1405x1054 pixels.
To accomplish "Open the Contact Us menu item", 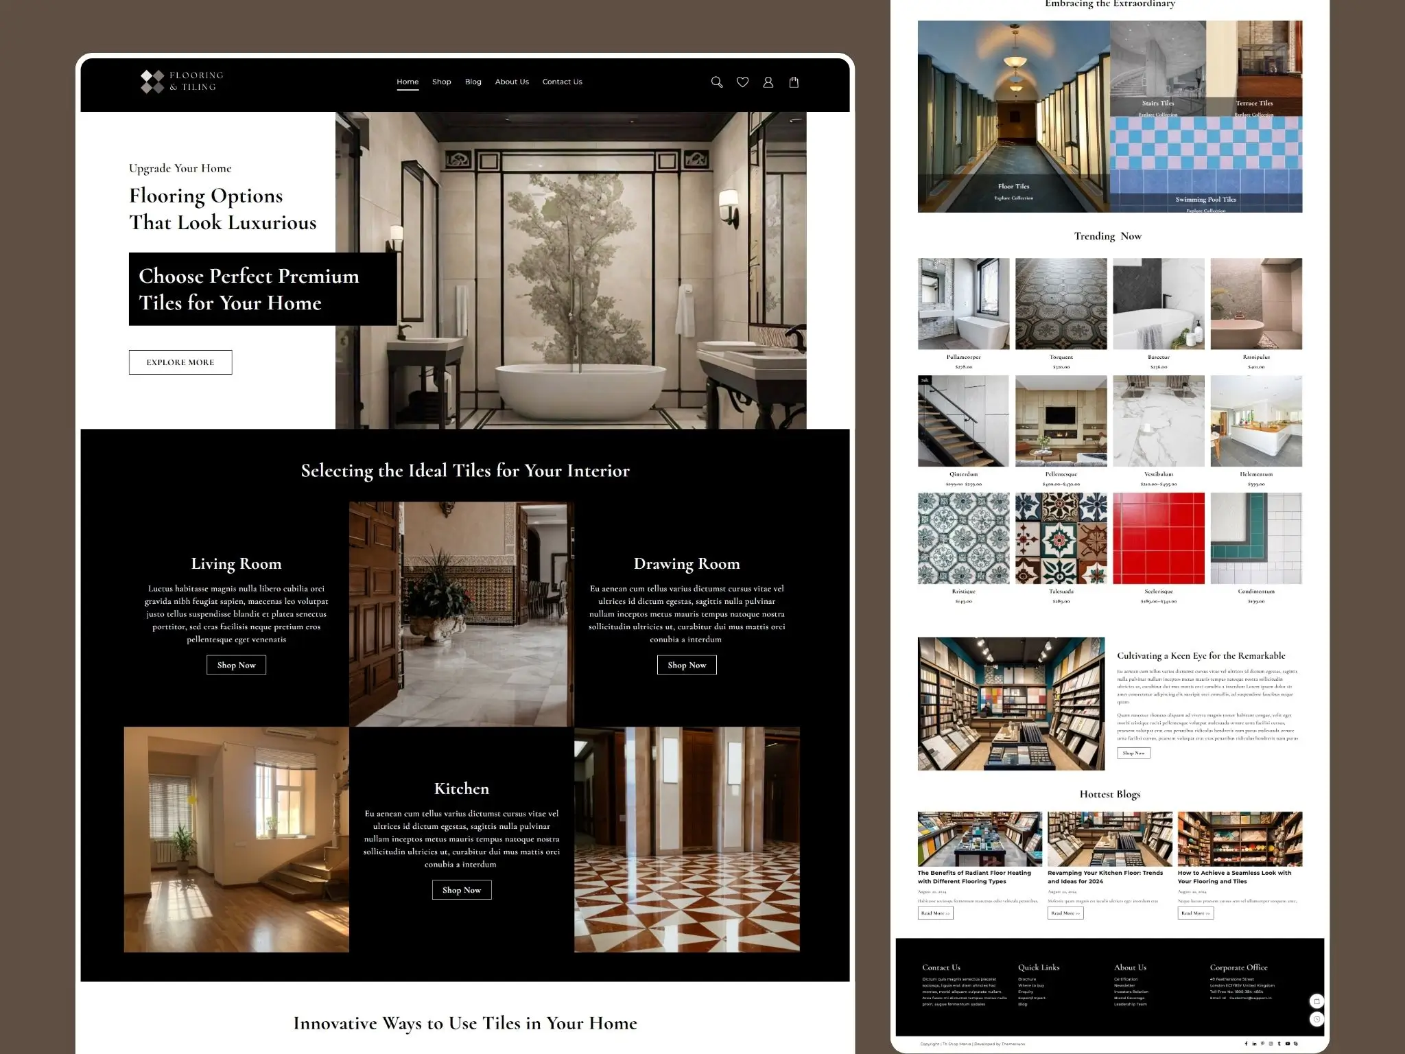I will (562, 82).
